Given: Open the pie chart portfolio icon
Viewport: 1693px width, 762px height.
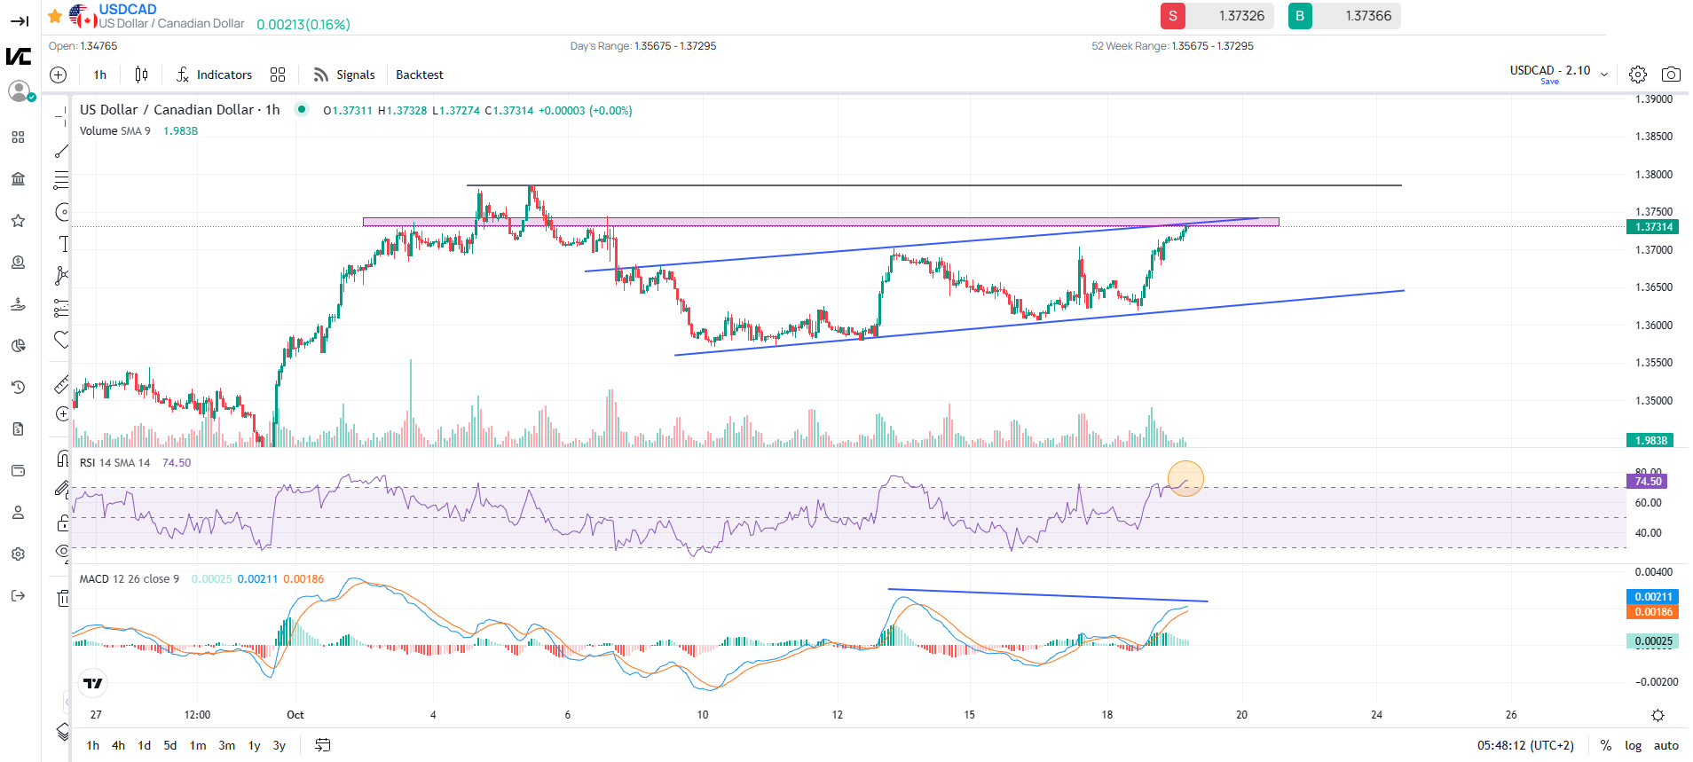Looking at the screenshot, I should pyautogui.click(x=18, y=345).
